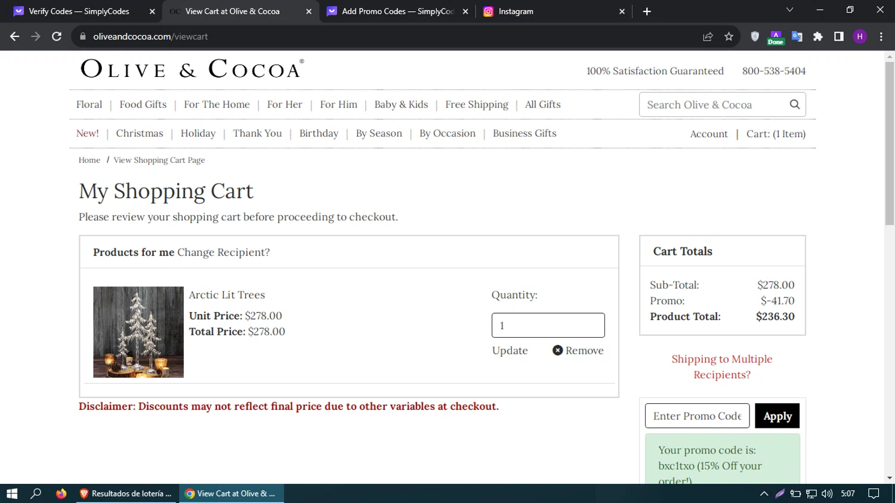Open the Google Translate extension icon
Viewport: 895px width, 503px height.
click(x=797, y=36)
